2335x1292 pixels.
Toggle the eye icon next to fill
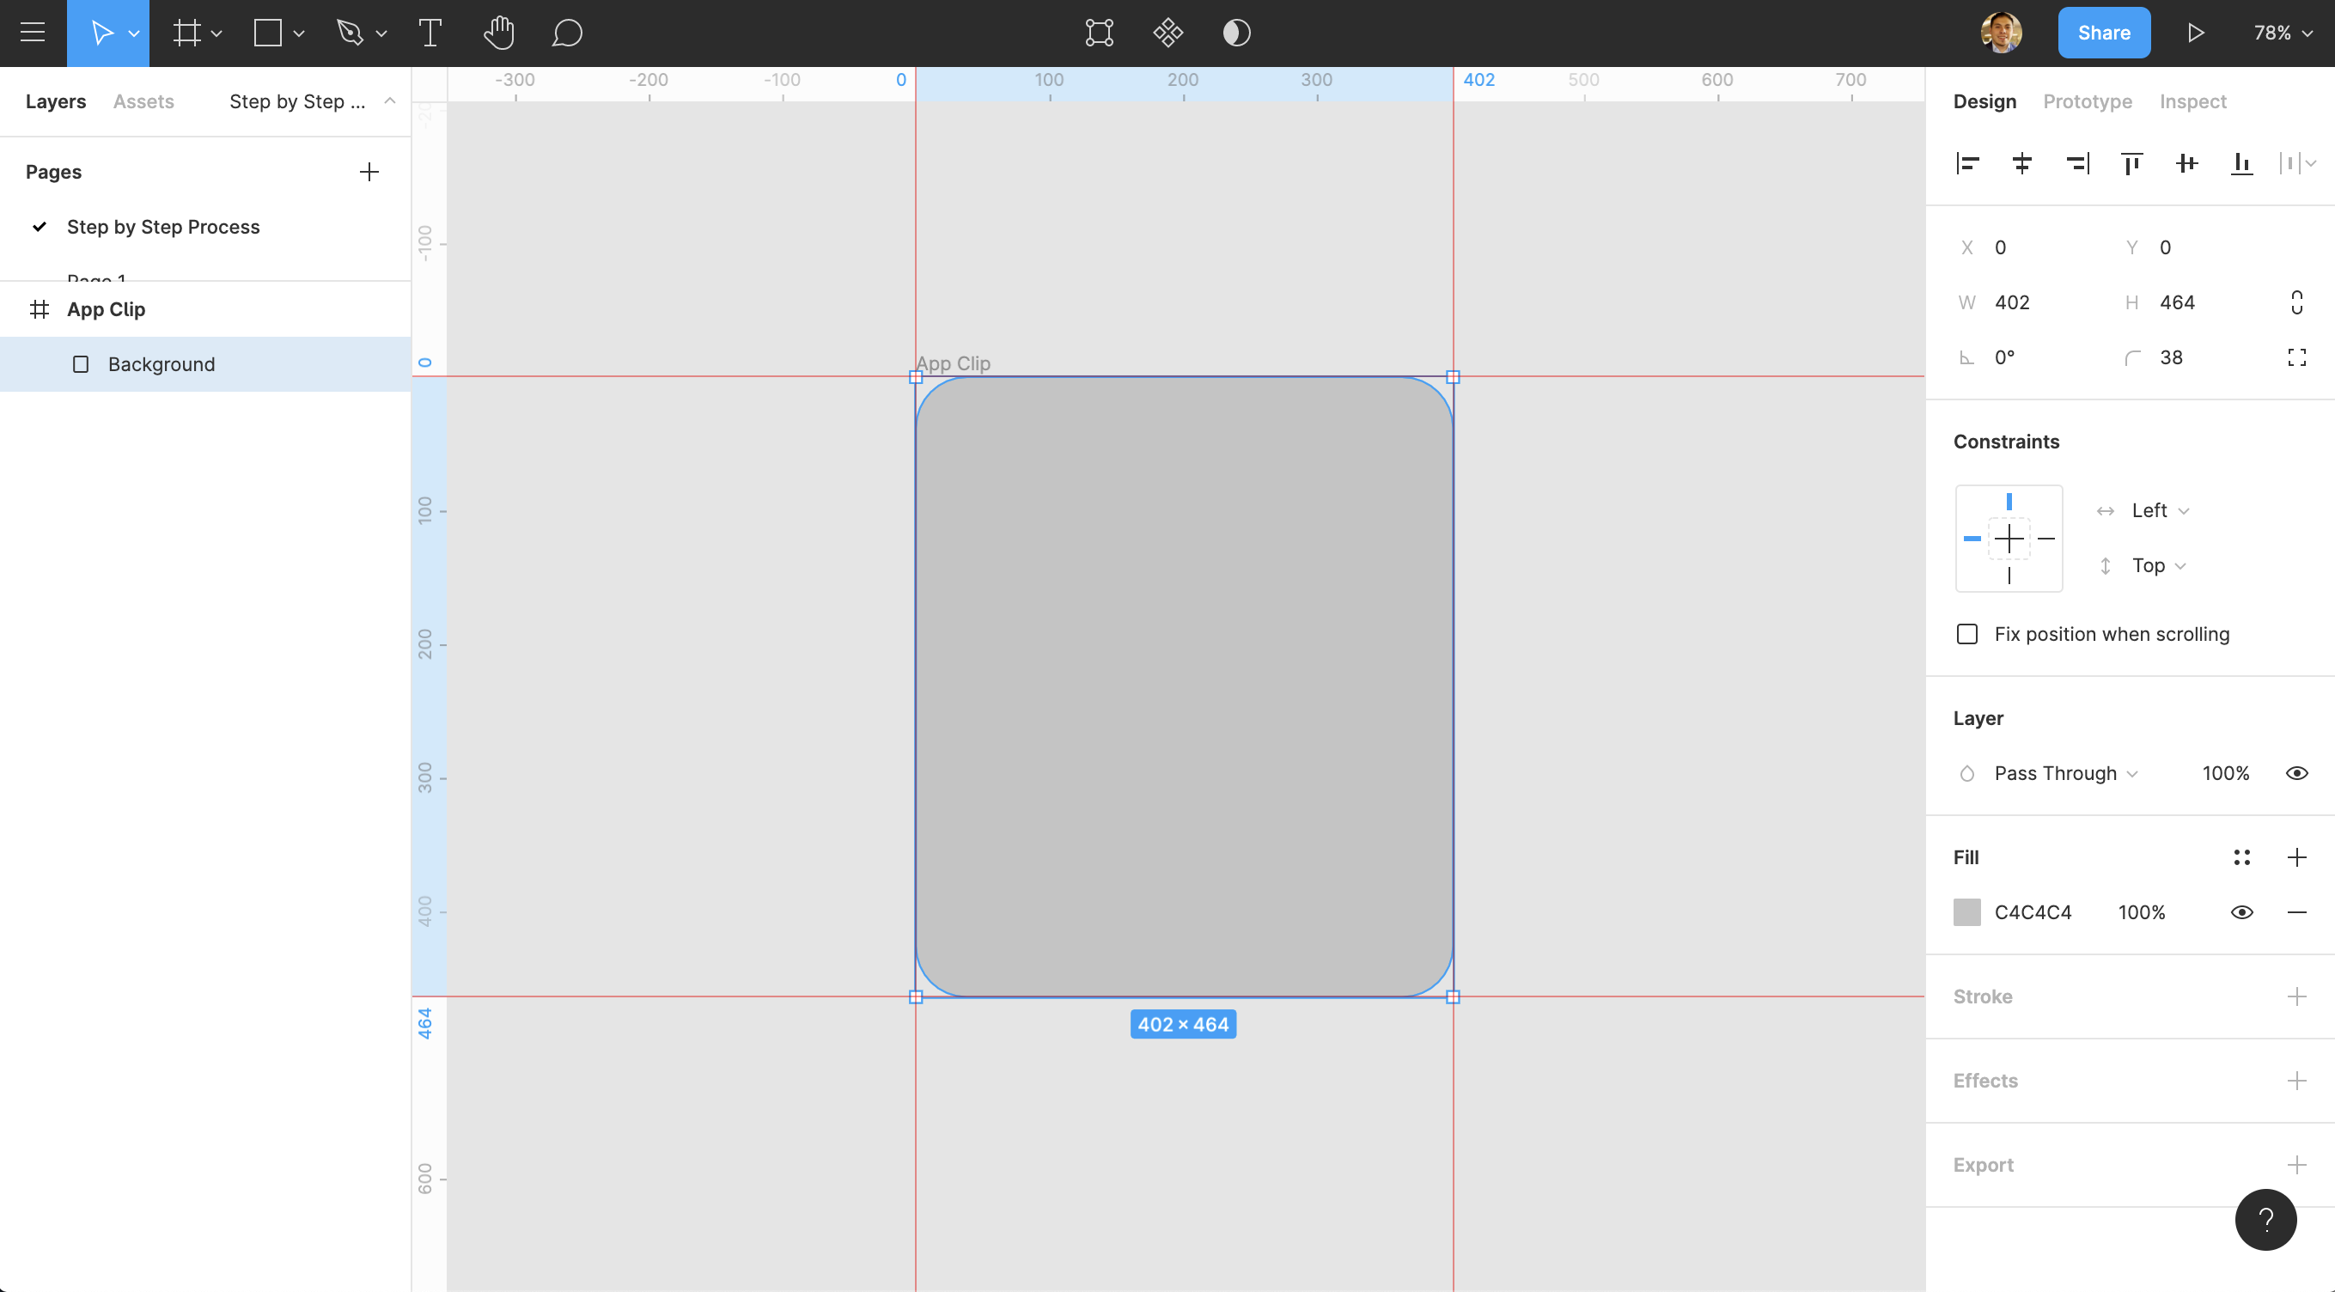pyautogui.click(x=2240, y=911)
